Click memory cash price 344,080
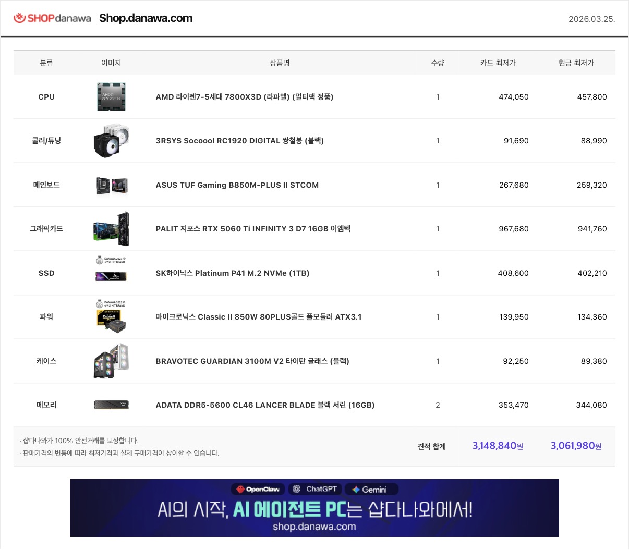The width and height of the screenshot is (629, 550). point(592,405)
